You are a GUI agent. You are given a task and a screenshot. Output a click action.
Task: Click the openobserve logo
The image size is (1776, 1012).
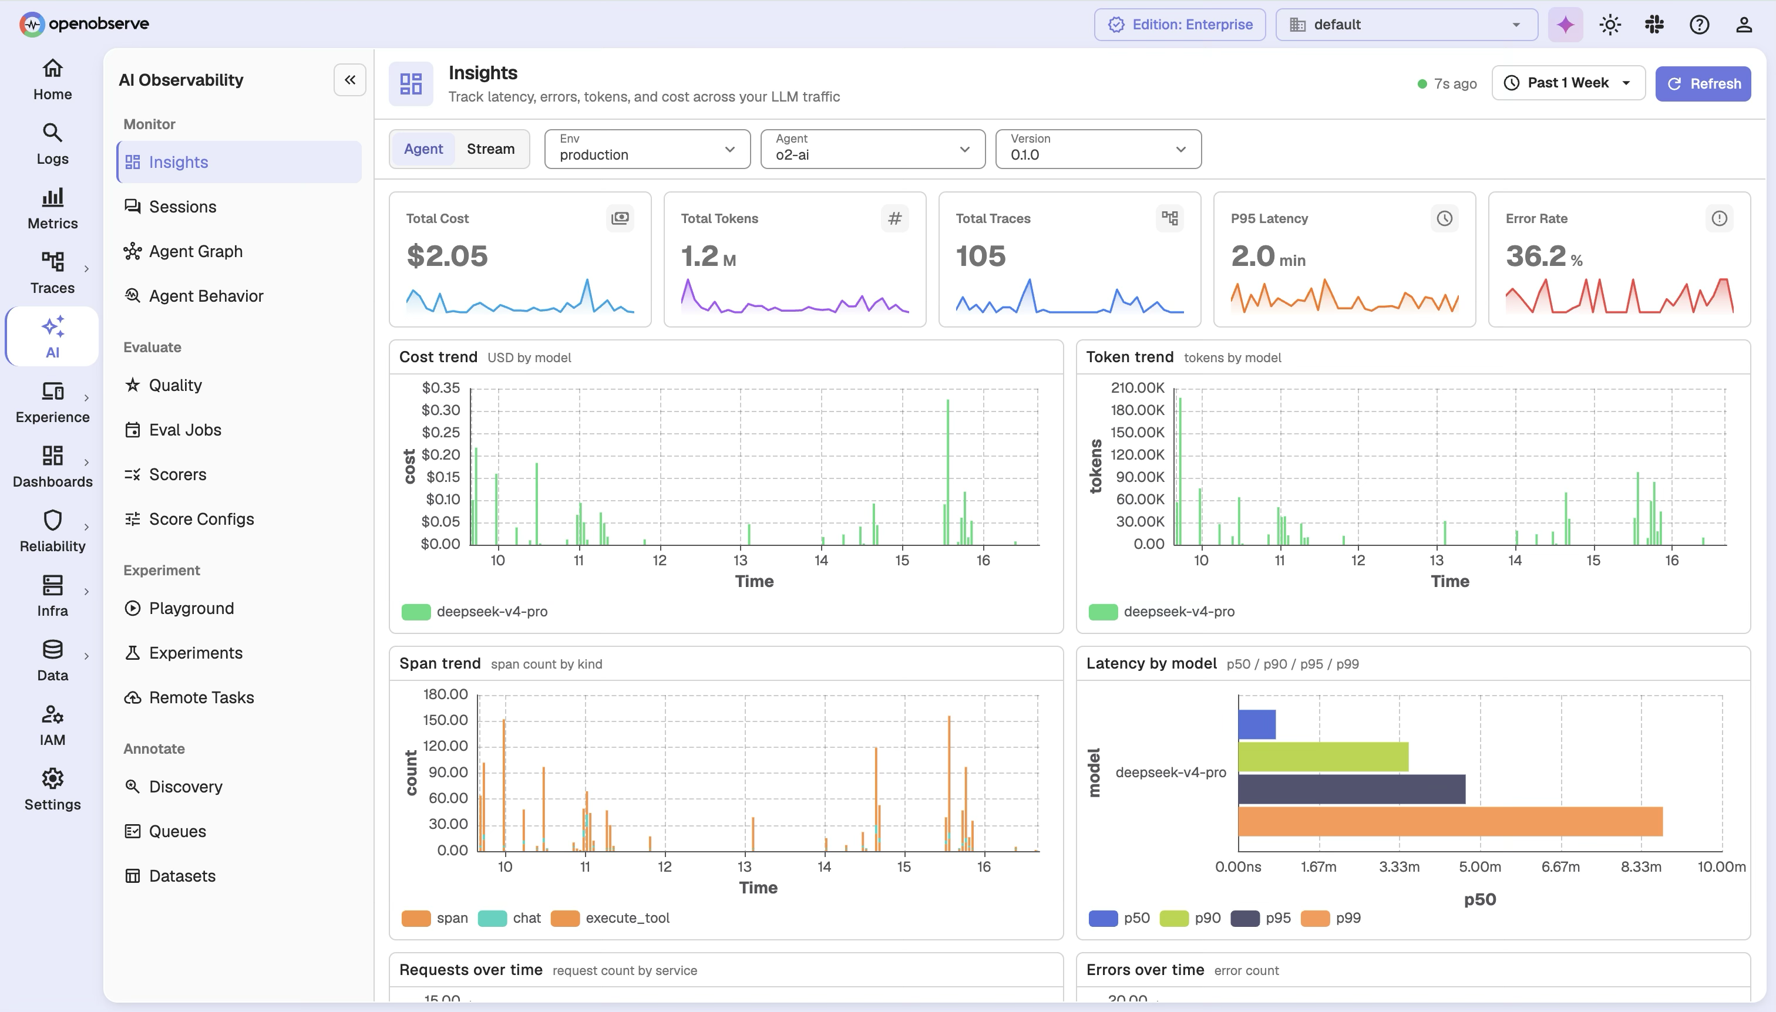(84, 23)
